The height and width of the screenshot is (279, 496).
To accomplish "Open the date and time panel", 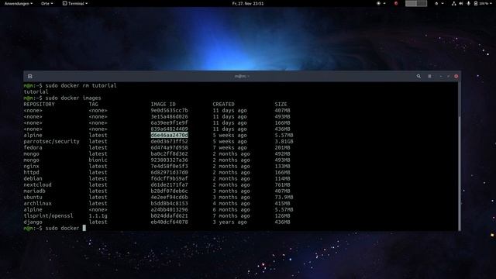I will [x=248, y=3].
